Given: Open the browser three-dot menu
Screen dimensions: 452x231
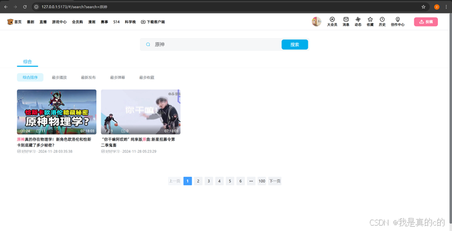Looking at the screenshot, I should tap(446, 7).
